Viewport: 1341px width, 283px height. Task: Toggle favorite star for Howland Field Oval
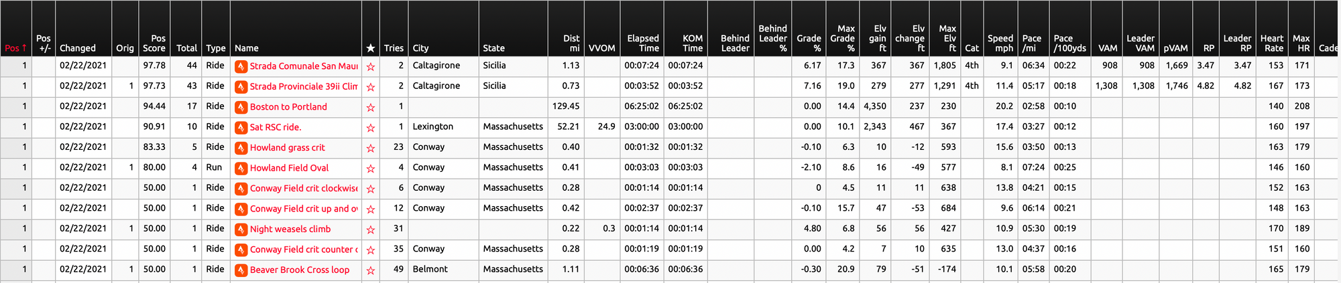[x=371, y=169]
